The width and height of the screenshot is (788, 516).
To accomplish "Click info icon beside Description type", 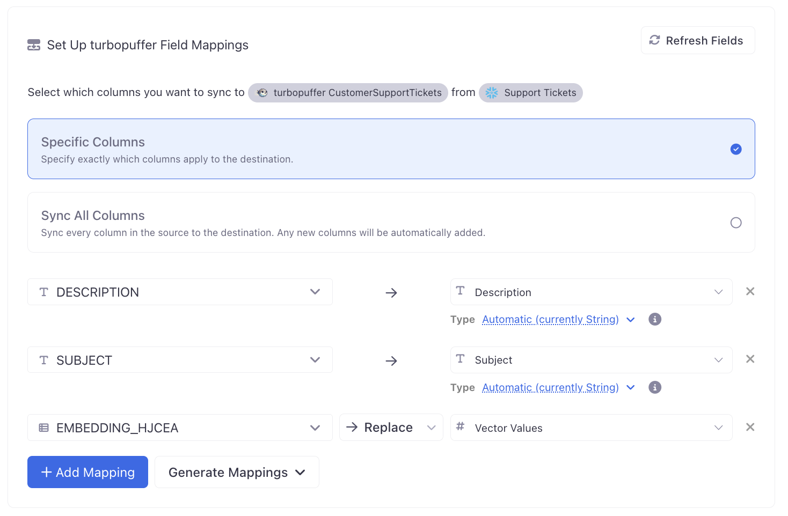I will pos(654,320).
